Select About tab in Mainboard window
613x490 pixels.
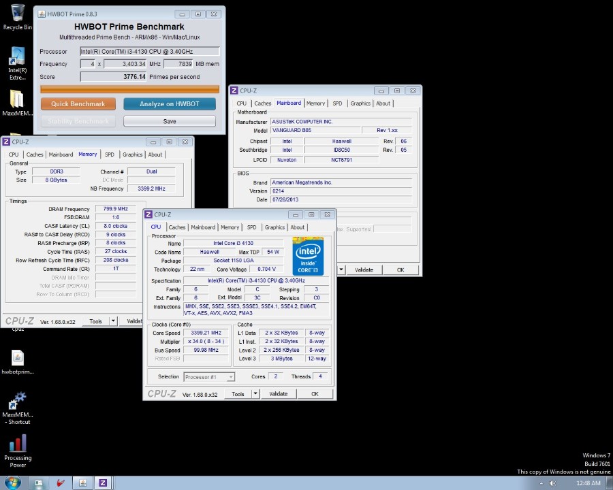[x=383, y=103]
